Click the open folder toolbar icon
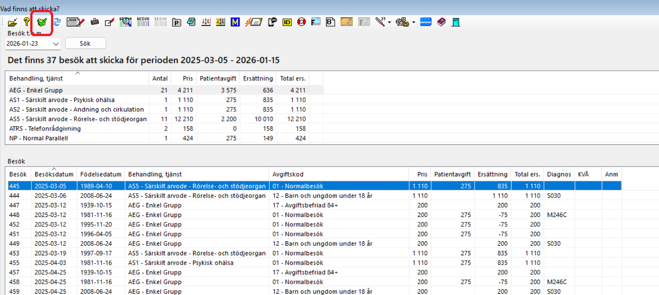This screenshot has width=659, height=295. (x=13, y=22)
